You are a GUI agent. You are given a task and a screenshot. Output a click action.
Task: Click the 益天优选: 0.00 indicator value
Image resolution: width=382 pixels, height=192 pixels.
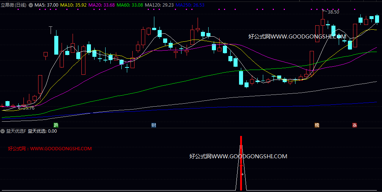tap(43, 131)
